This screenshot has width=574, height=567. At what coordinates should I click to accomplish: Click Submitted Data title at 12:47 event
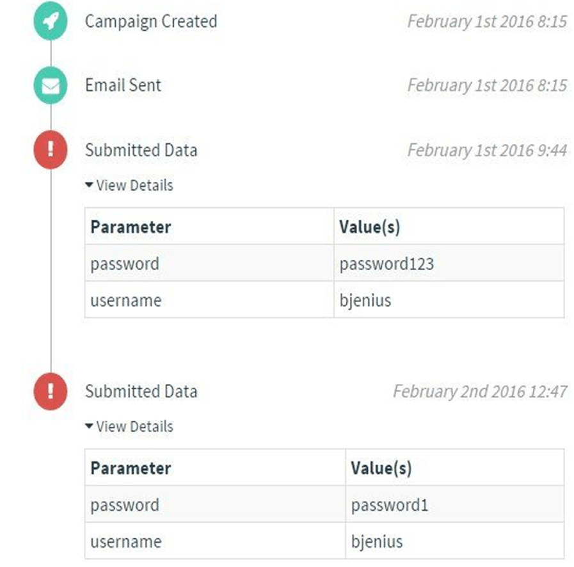click(141, 392)
